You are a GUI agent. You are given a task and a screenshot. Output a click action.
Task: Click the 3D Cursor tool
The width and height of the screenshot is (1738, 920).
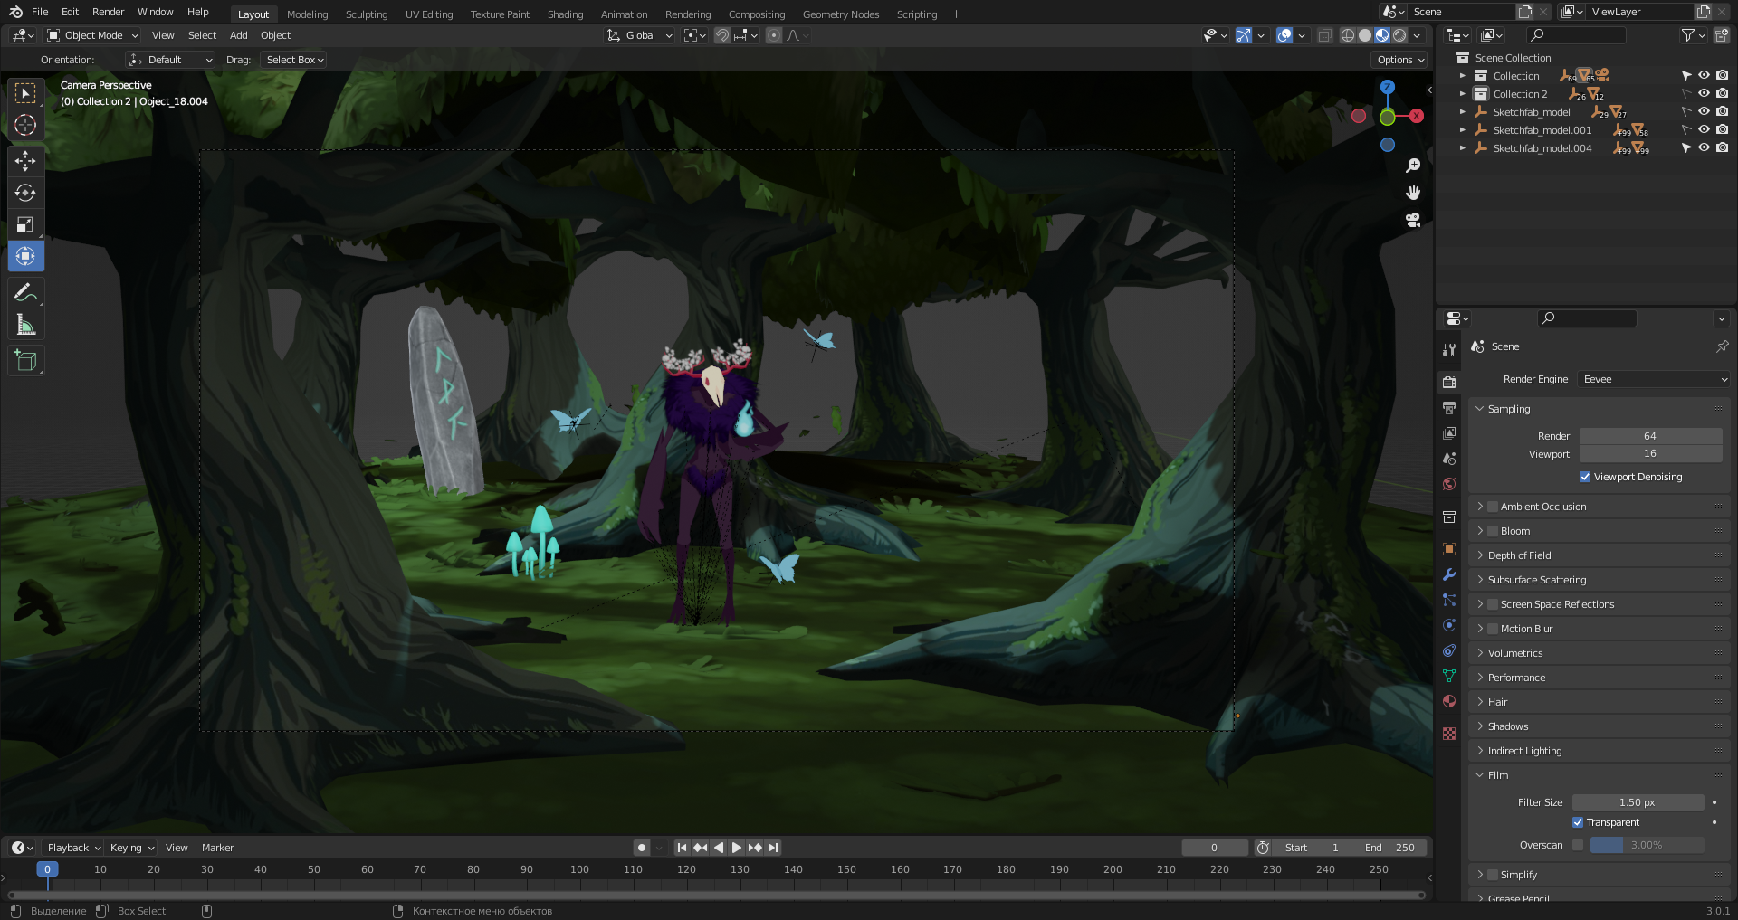(x=25, y=125)
